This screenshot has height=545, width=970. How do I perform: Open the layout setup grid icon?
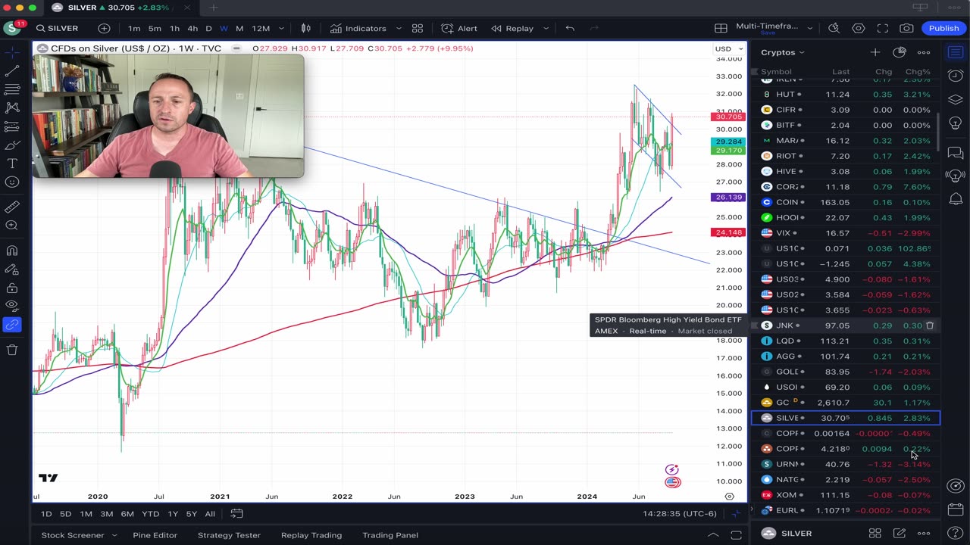coord(721,29)
